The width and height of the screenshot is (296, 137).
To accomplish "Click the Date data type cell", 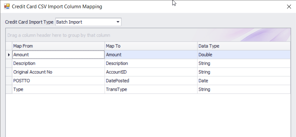I will 243,81.
